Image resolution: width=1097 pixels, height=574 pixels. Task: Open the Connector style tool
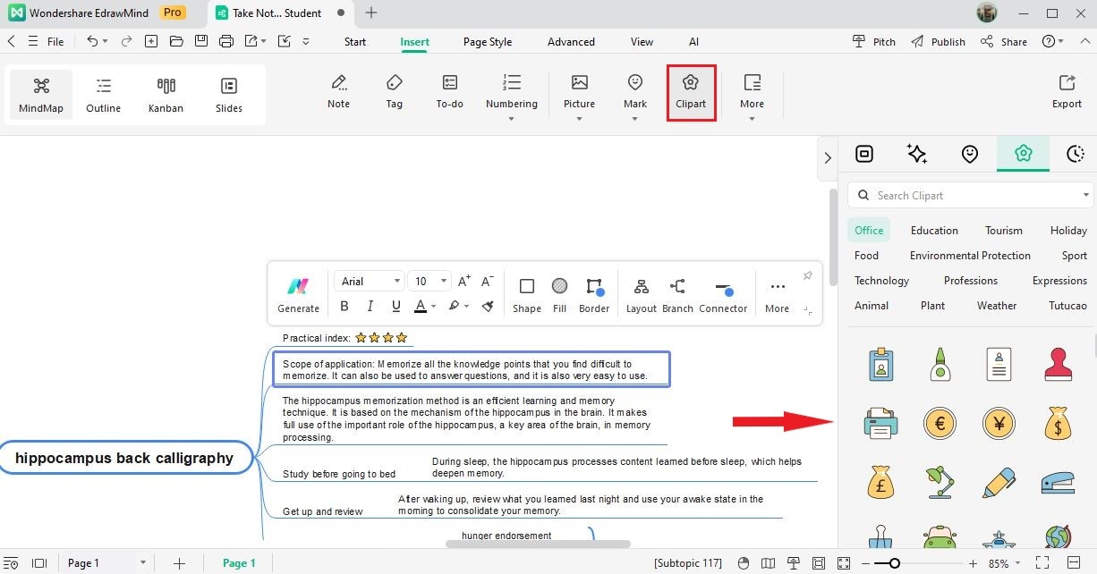pyautogui.click(x=723, y=295)
